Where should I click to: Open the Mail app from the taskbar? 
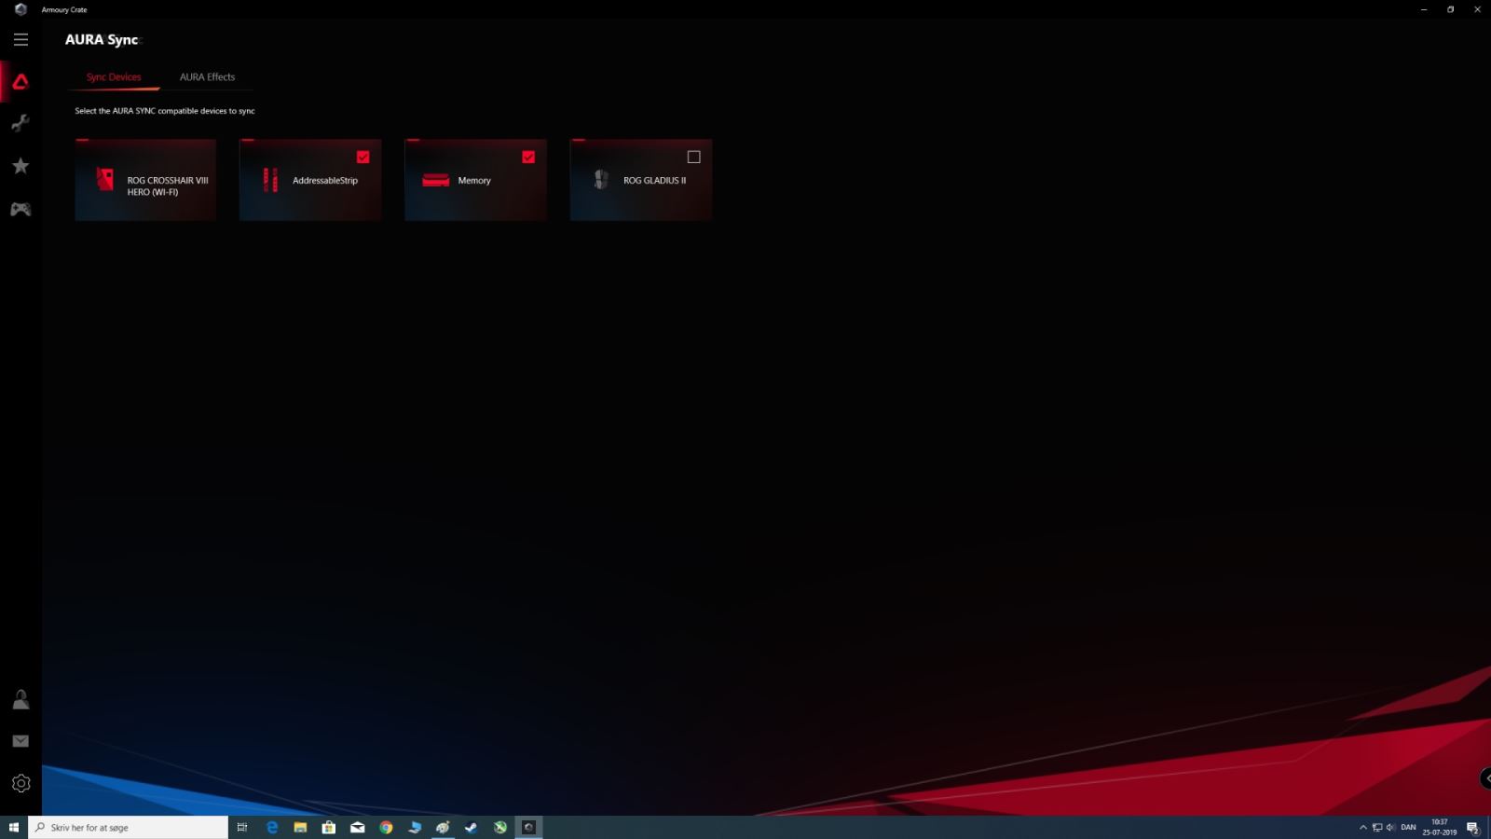(358, 827)
